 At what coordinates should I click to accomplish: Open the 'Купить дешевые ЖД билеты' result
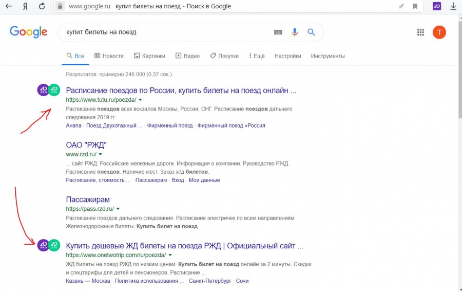184,246
